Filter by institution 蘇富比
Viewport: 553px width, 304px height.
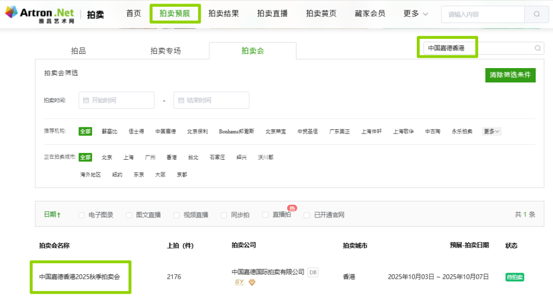click(x=110, y=132)
